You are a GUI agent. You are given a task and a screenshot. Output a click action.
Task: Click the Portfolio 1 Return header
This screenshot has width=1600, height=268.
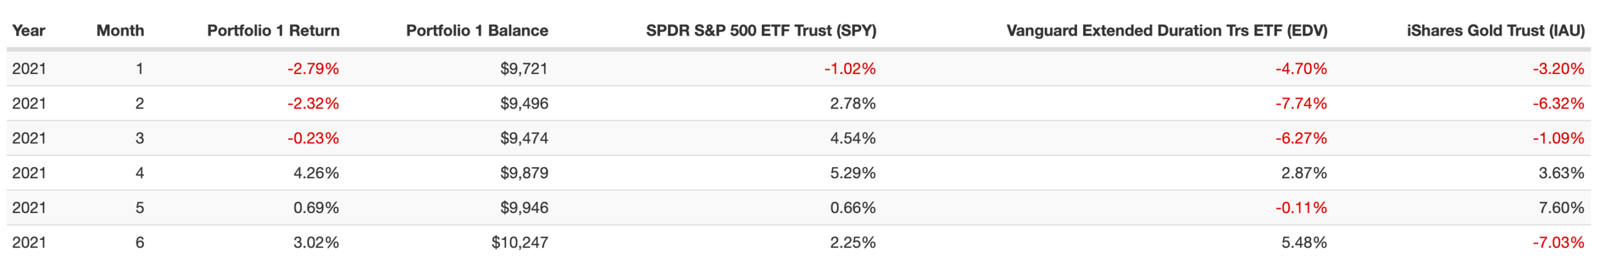click(x=273, y=31)
